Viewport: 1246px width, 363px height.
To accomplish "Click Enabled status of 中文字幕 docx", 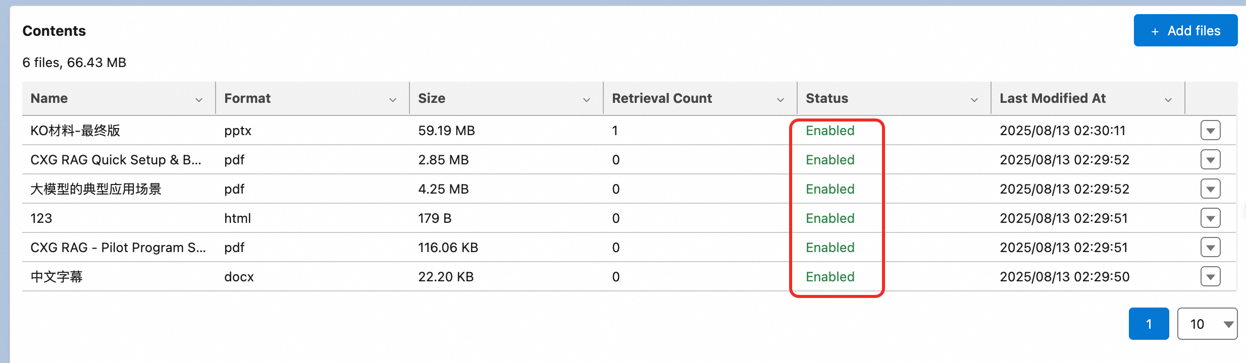I will click(x=830, y=277).
